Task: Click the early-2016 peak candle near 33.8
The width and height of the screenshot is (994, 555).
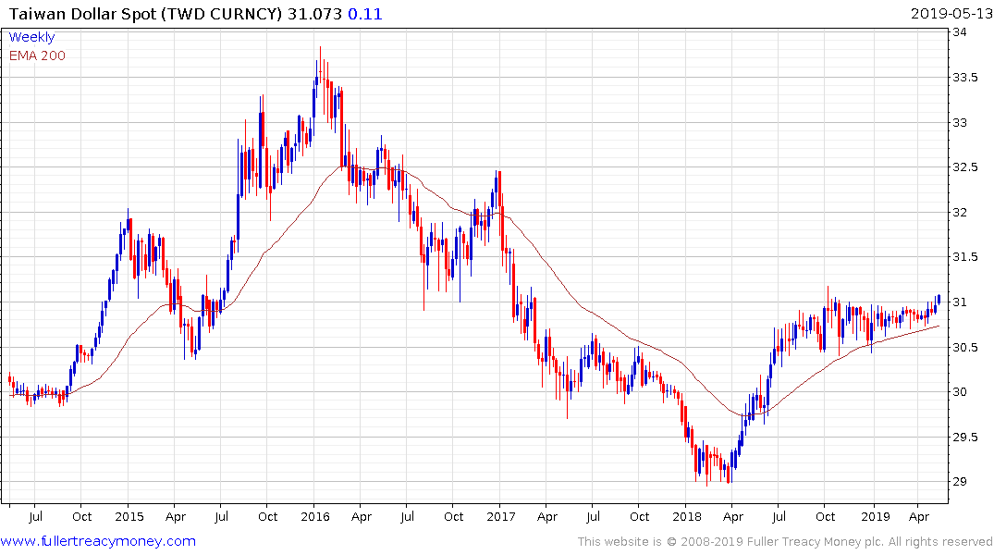Action: pos(320,64)
